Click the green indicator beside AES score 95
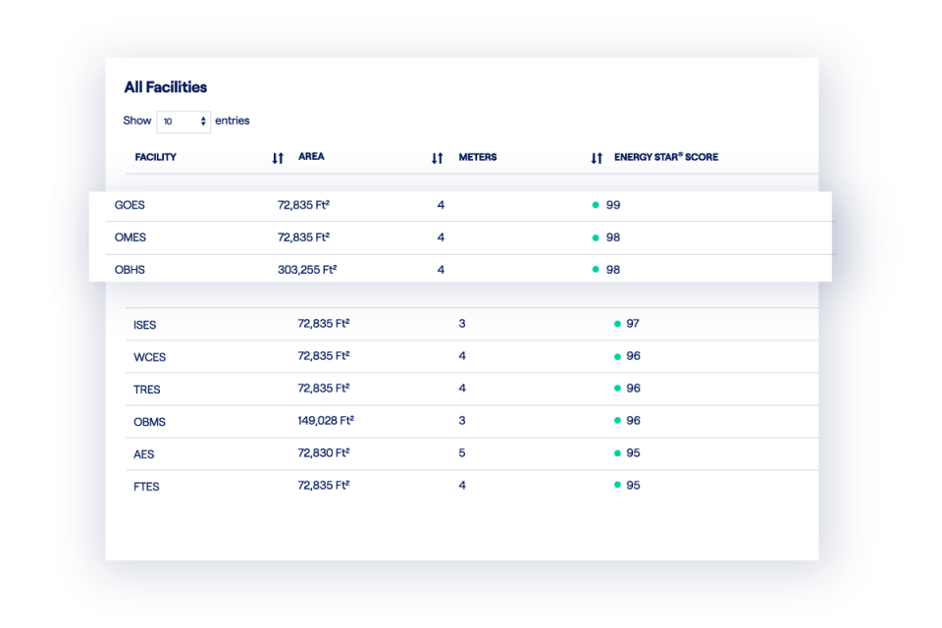Viewport: 942px width, 628px height. tap(616, 452)
